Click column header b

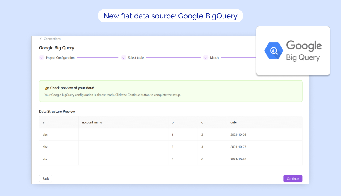[x=173, y=122]
